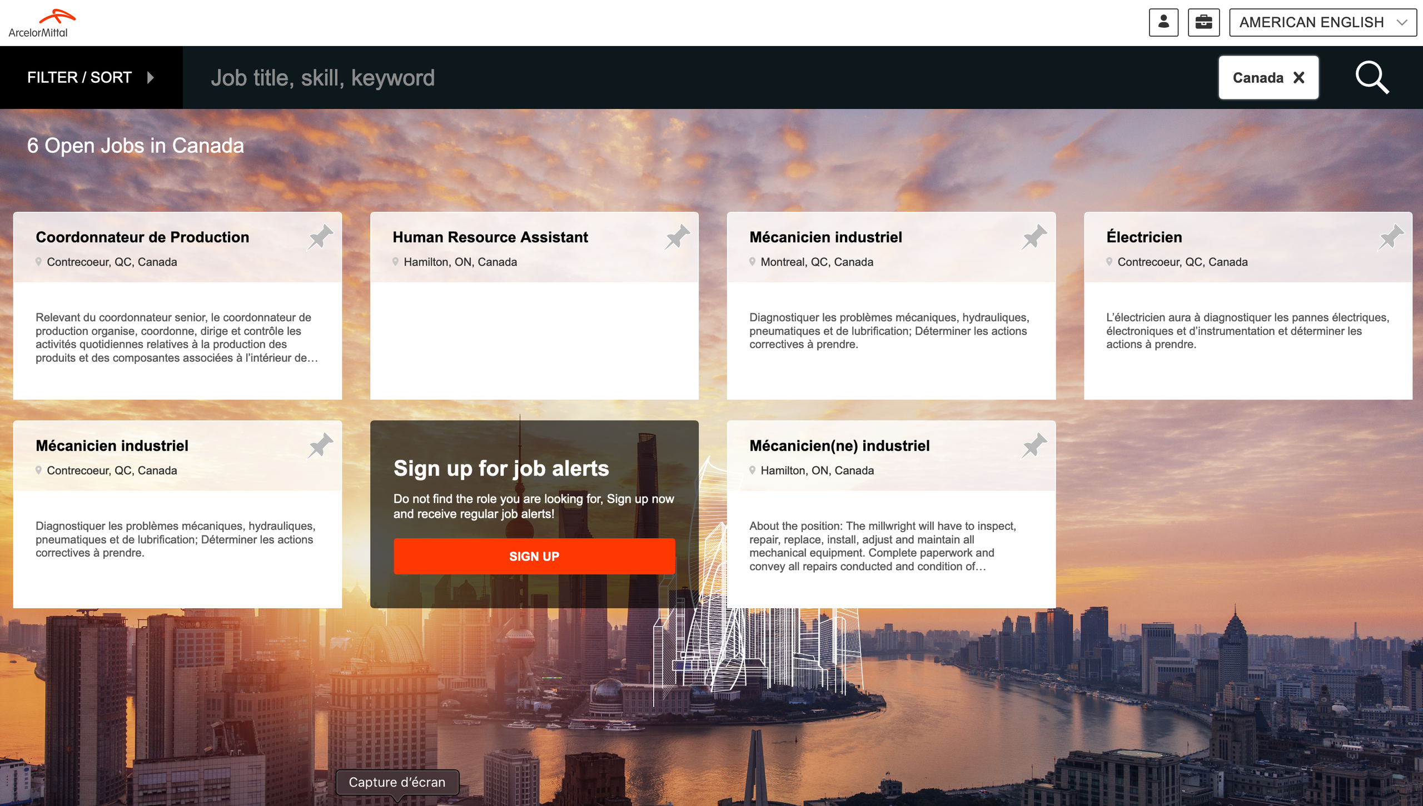Click the Filter / Sort arrow
This screenshot has width=1423, height=806.
(x=150, y=77)
